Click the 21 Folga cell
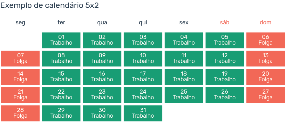The width and height of the screenshot is (286, 124). [20, 95]
